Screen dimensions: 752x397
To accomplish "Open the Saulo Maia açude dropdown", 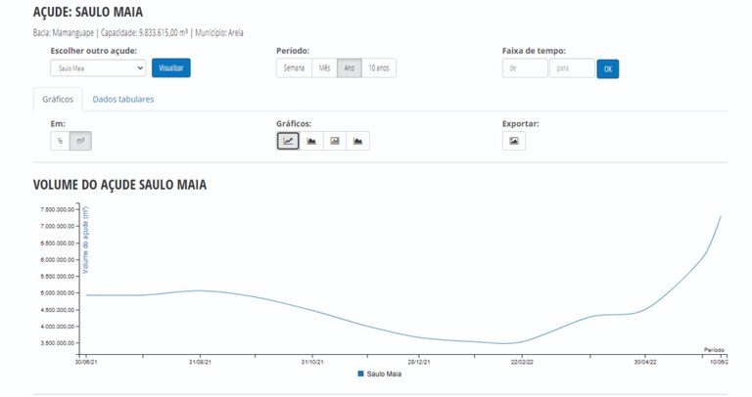I will coord(98,68).
